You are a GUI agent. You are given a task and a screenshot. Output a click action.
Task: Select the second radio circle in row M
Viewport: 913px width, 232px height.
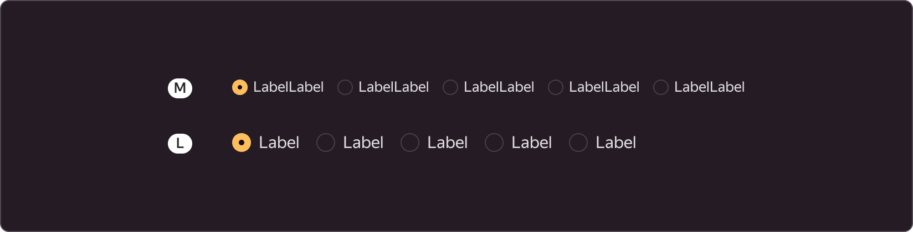[x=345, y=87]
